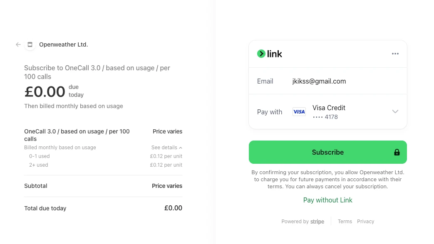Open the Visa Credit 4178 payment selector
The width and height of the screenshot is (434, 244).
tap(329, 112)
